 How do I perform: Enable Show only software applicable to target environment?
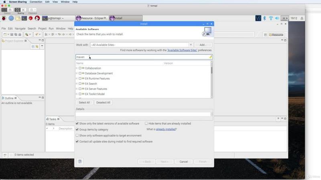[77, 135]
